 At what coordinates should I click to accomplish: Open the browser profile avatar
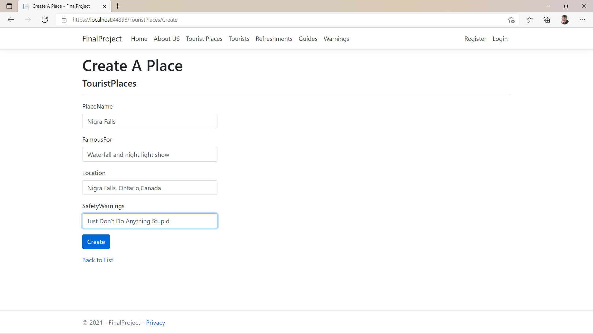pyautogui.click(x=565, y=19)
